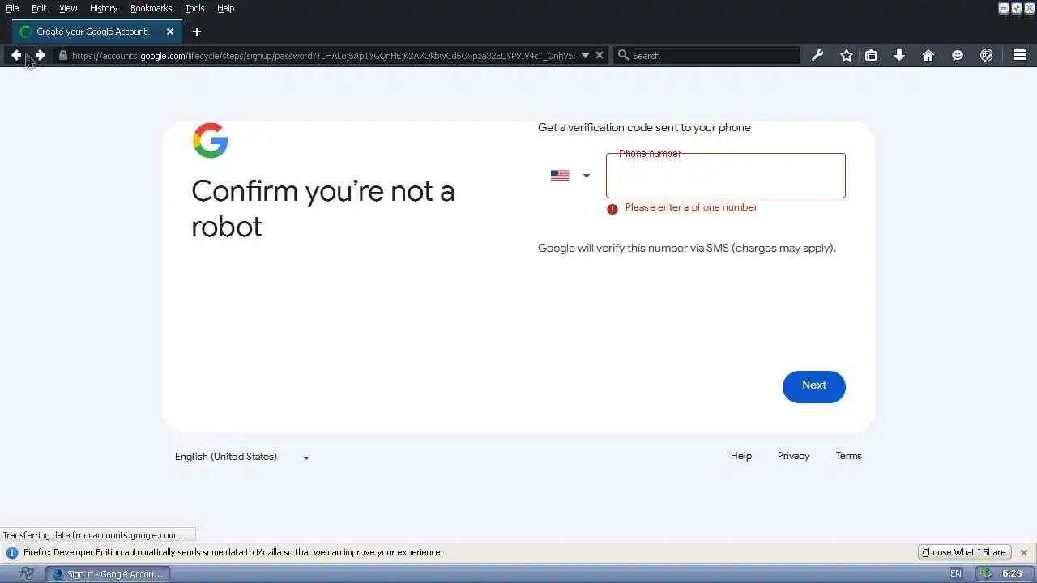
Task: Click the Windows Start button
Action: coord(27,573)
